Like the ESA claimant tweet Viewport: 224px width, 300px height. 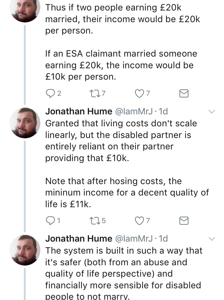[139, 94]
